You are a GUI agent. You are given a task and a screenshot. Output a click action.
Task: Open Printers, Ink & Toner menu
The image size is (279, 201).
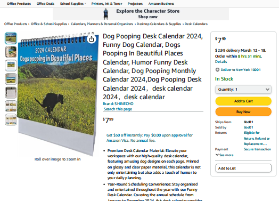(106, 4)
